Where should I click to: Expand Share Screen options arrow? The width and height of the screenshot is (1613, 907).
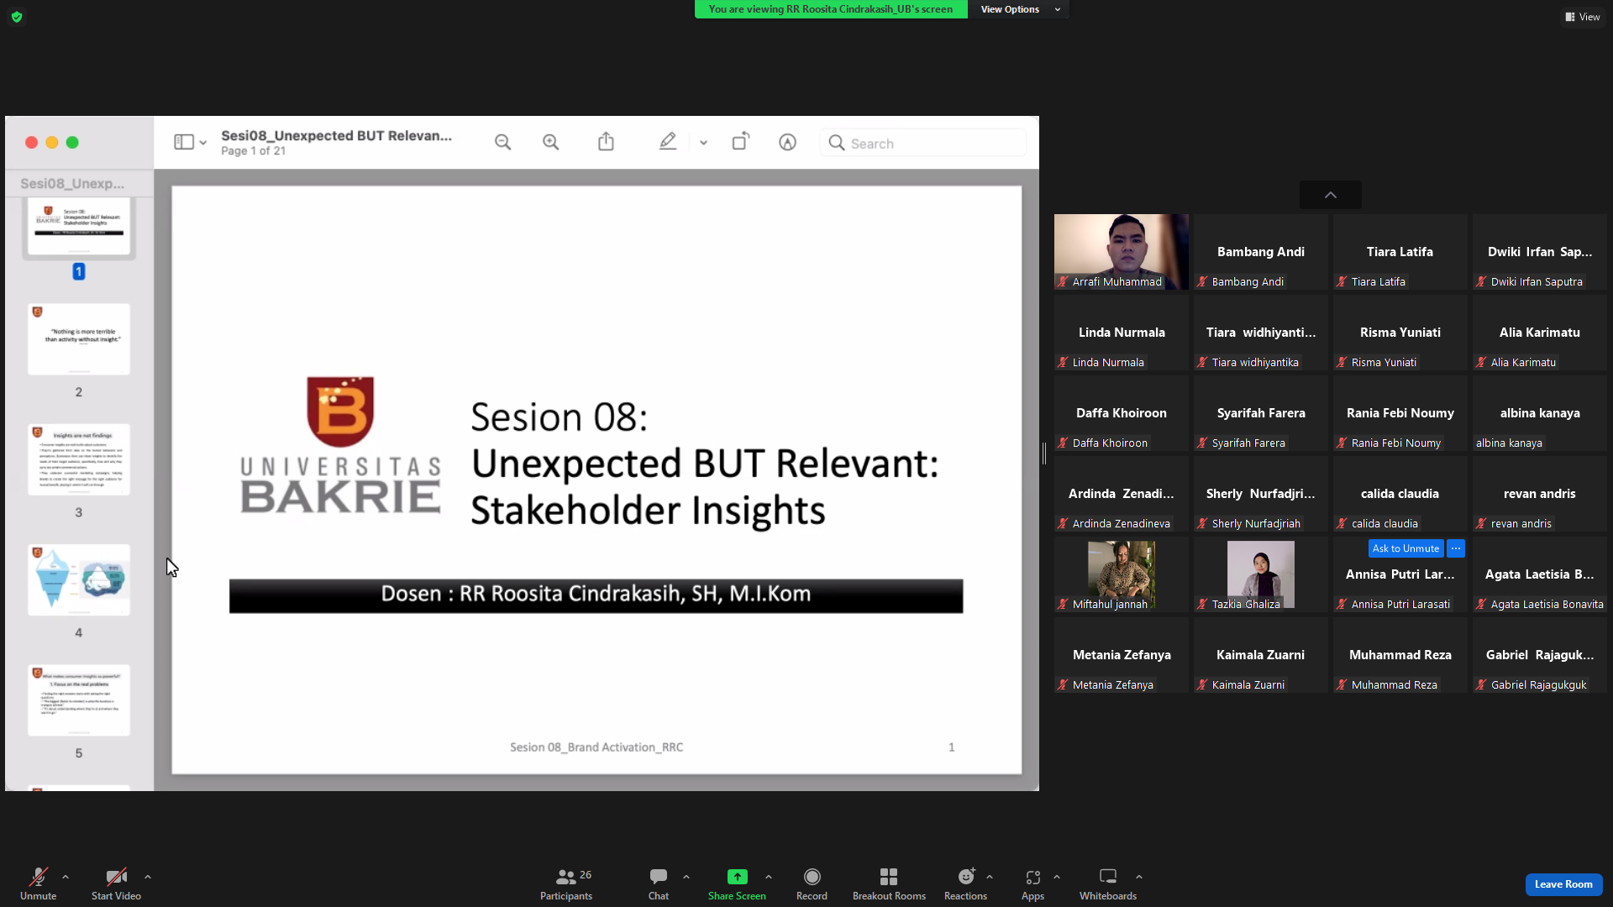769,877
